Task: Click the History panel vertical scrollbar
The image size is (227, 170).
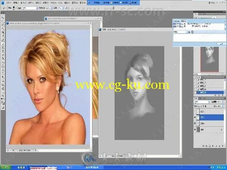Action: (225, 86)
